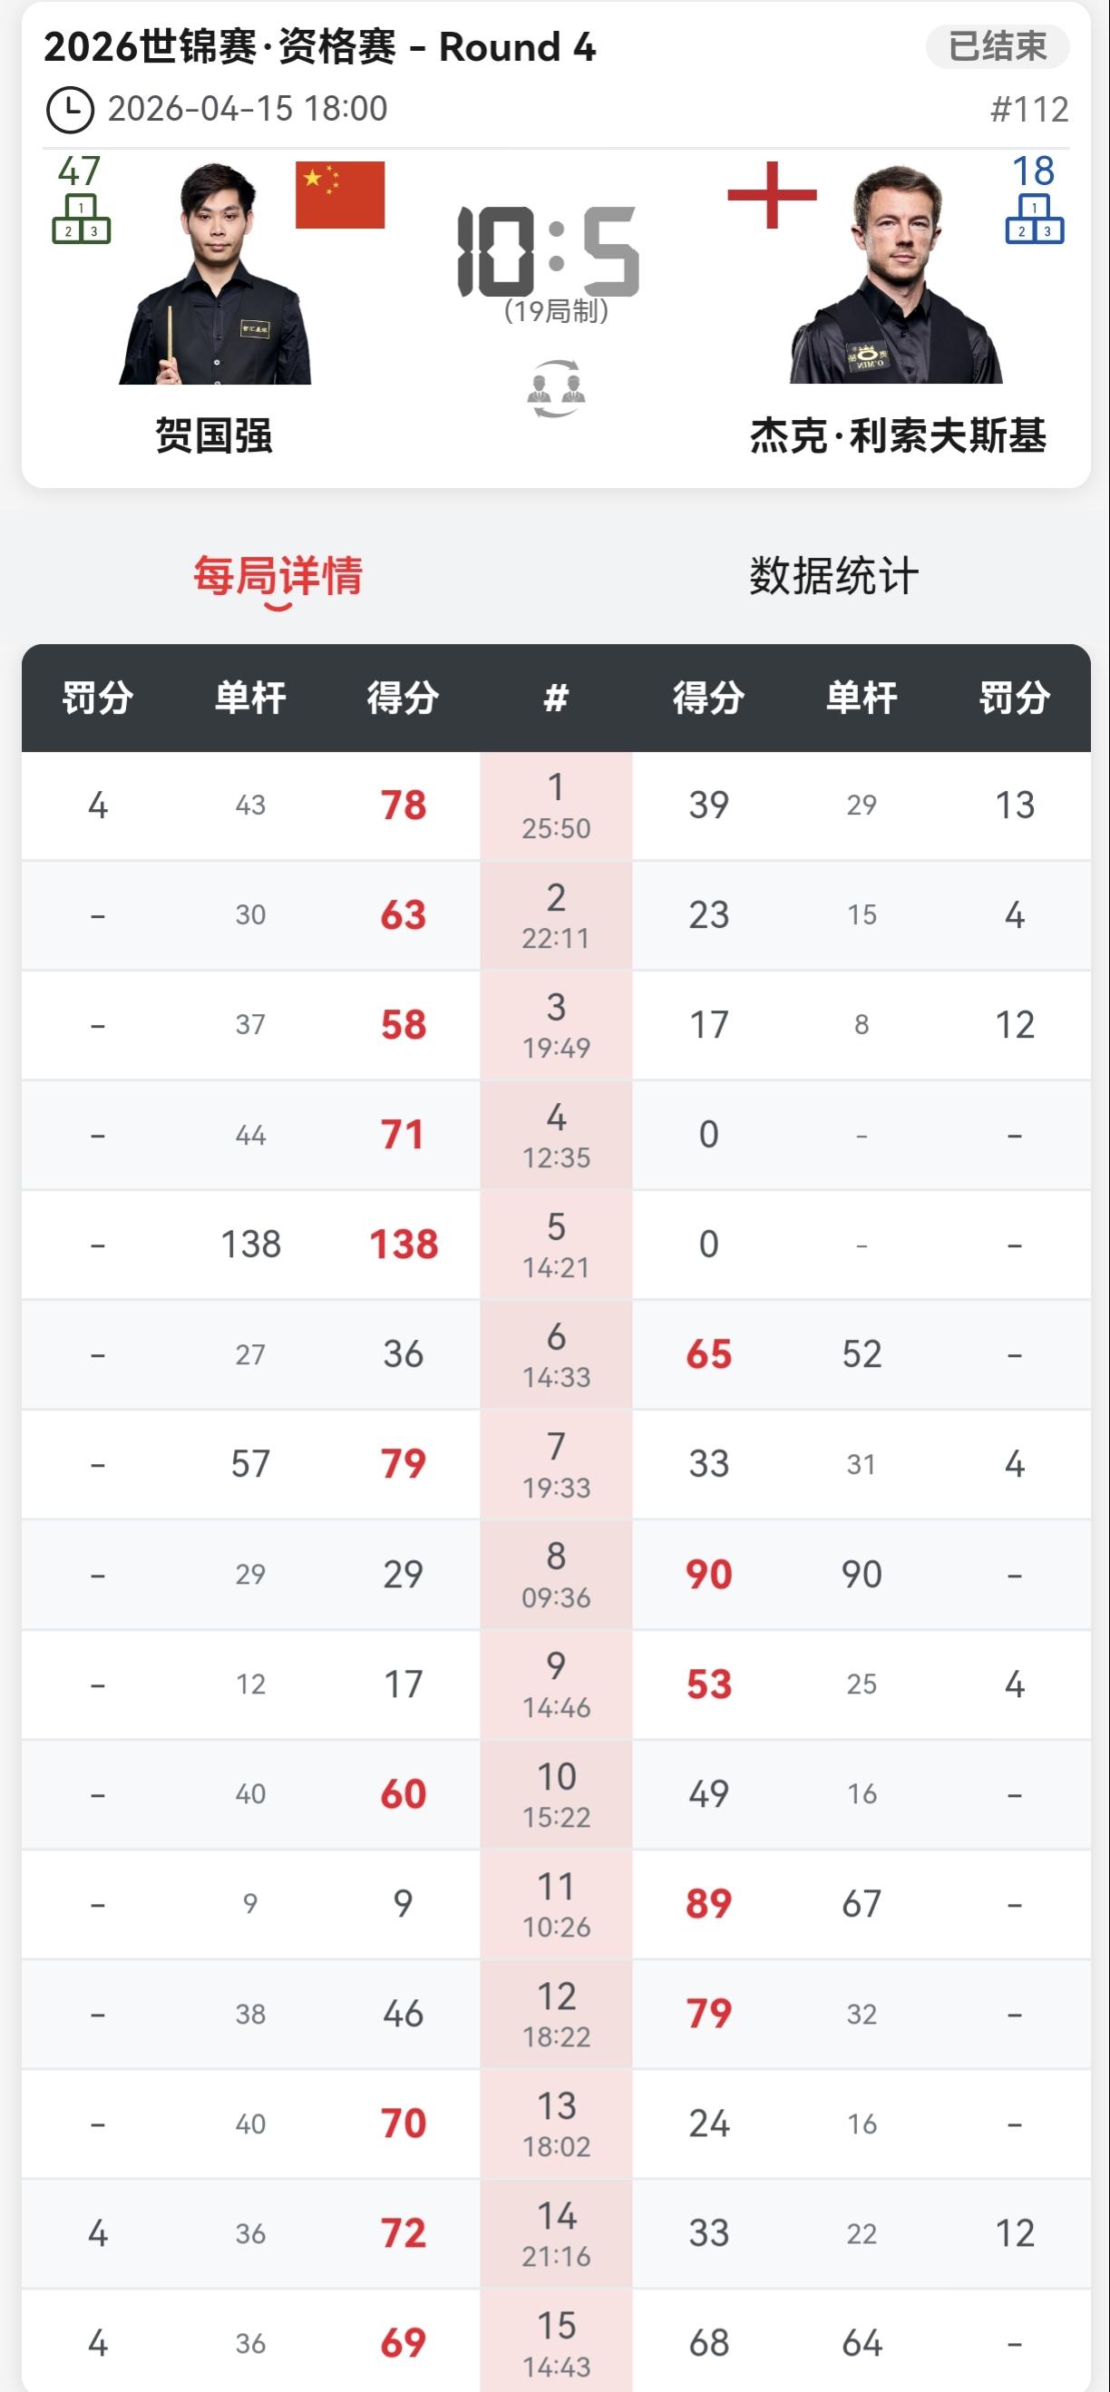Switch to the 数据统计 tab

click(833, 576)
